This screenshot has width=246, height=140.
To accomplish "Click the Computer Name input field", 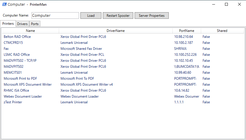I will [55, 16].
